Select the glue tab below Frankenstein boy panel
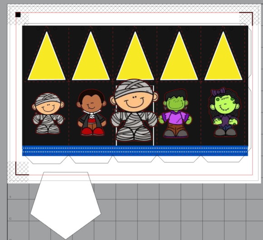The height and width of the screenshot is (240, 263). [179, 159]
